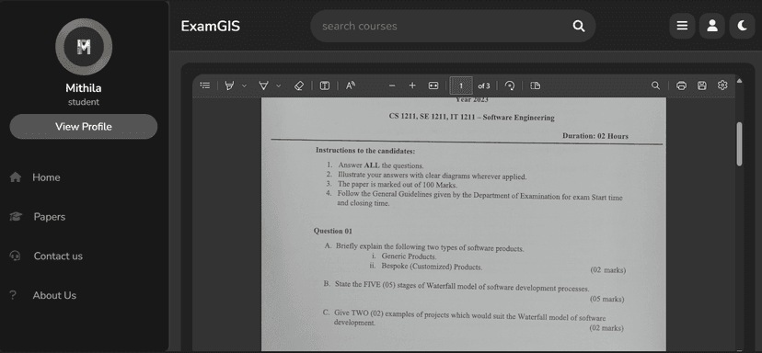
Task: Zoom in with the plus button
Action: point(412,85)
